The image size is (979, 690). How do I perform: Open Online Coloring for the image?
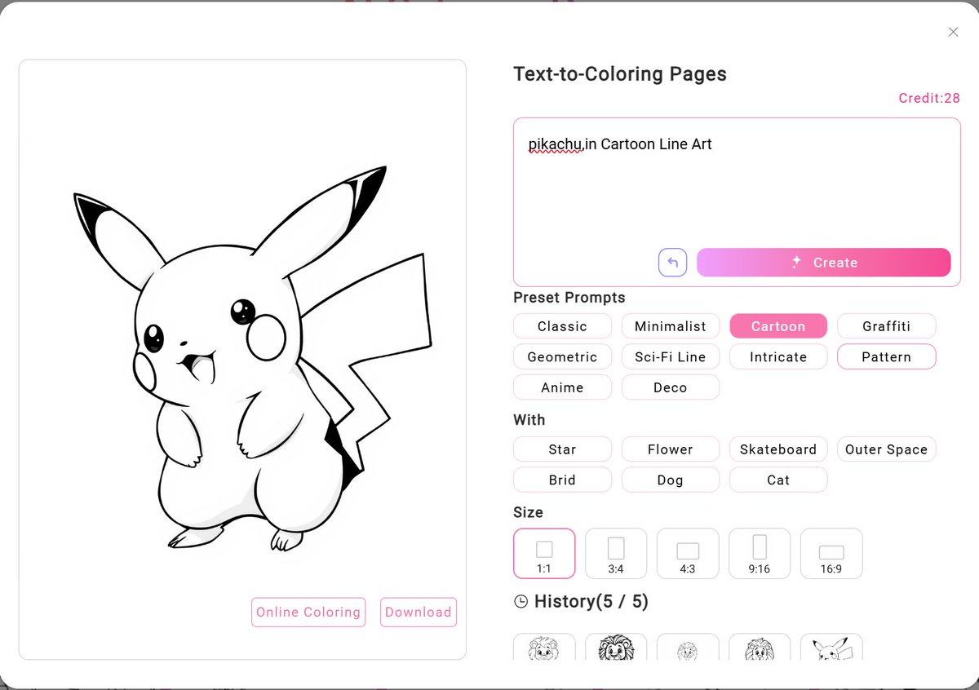coord(308,613)
